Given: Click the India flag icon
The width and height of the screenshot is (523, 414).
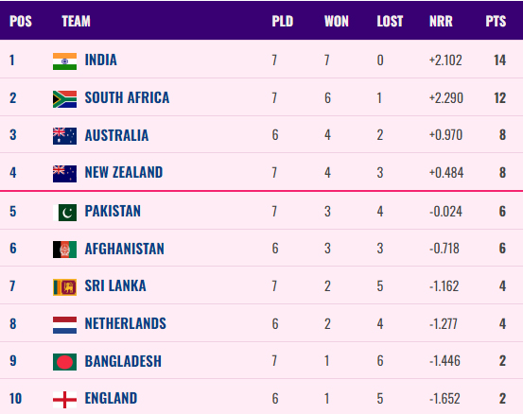Looking at the screenshot, I should 64,61.
